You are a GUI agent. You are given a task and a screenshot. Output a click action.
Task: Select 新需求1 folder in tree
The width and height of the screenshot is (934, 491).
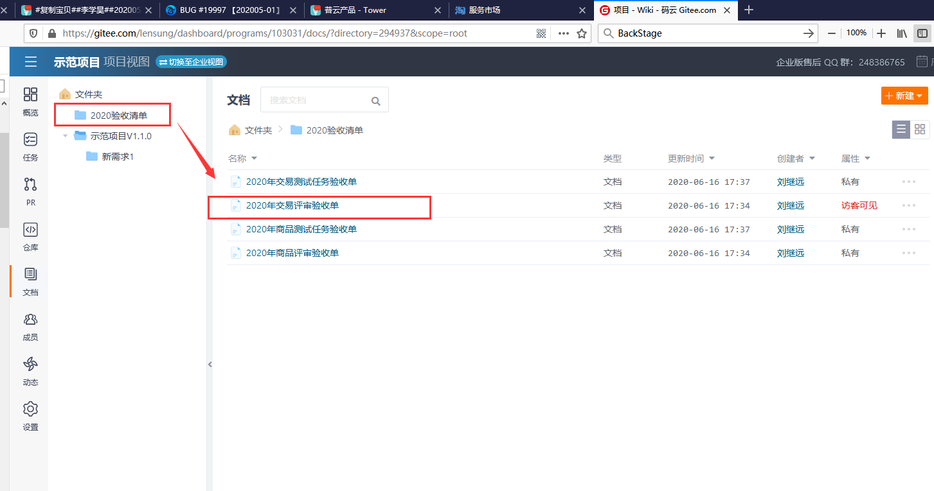coord(118,157)
